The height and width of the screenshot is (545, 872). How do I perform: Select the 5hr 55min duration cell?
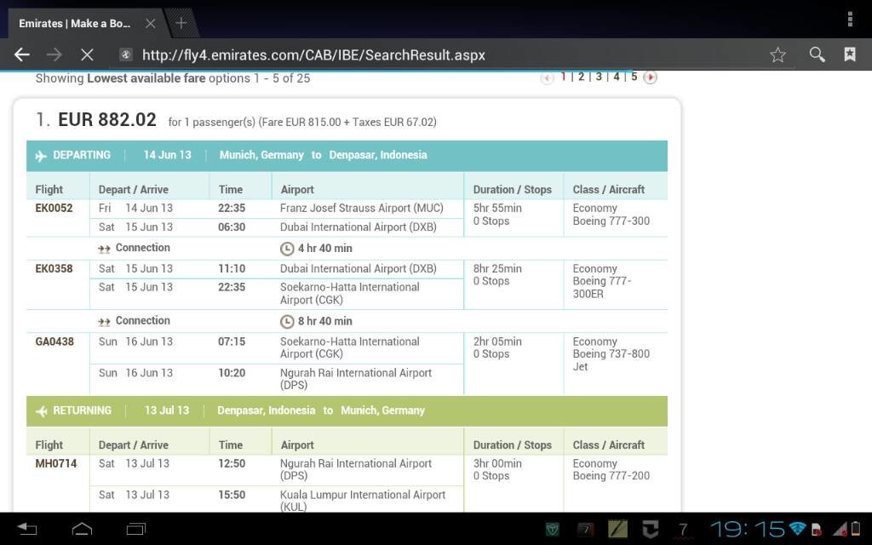coord(497,208)
